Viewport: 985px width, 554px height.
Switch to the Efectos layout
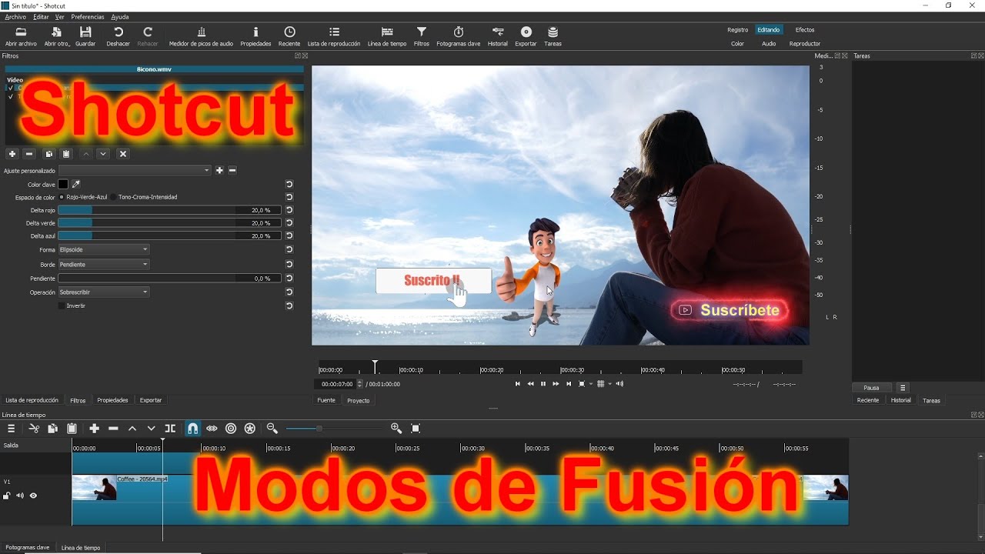[805, 30]
